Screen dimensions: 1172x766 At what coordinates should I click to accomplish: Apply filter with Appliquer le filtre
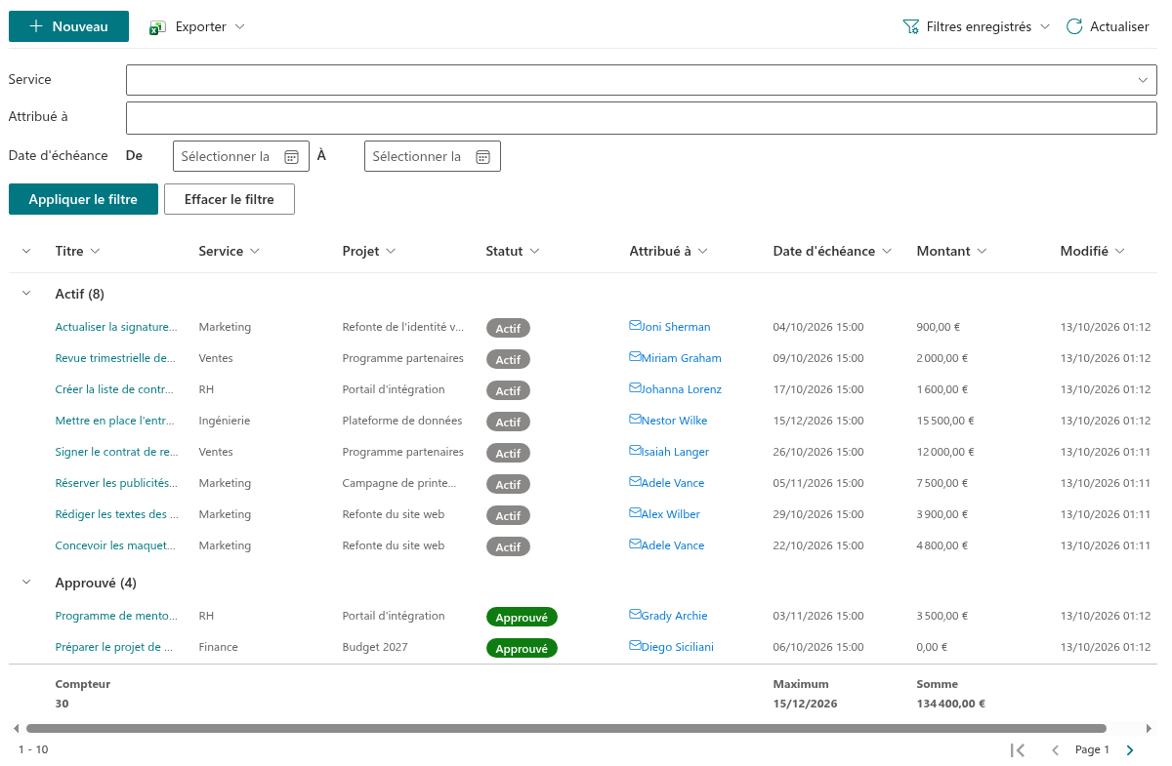point(83,199)
